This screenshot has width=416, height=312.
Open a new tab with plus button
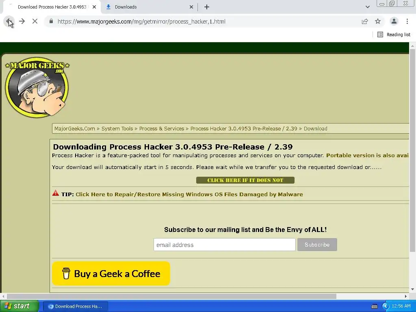point(207,7)
